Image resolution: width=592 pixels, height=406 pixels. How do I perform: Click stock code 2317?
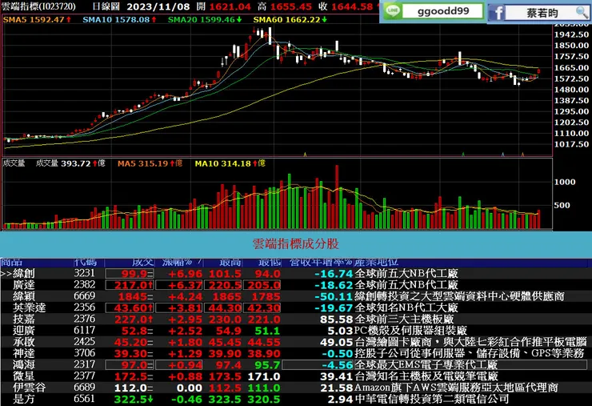(x=85, y=364)
